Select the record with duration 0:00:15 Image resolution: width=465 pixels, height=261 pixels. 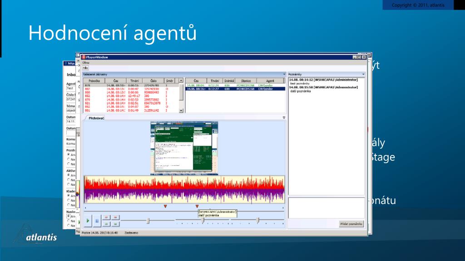131,85
